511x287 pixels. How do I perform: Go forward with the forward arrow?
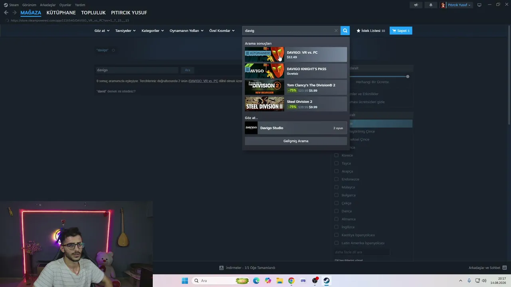pyautogui.click(x=14, y=13)
